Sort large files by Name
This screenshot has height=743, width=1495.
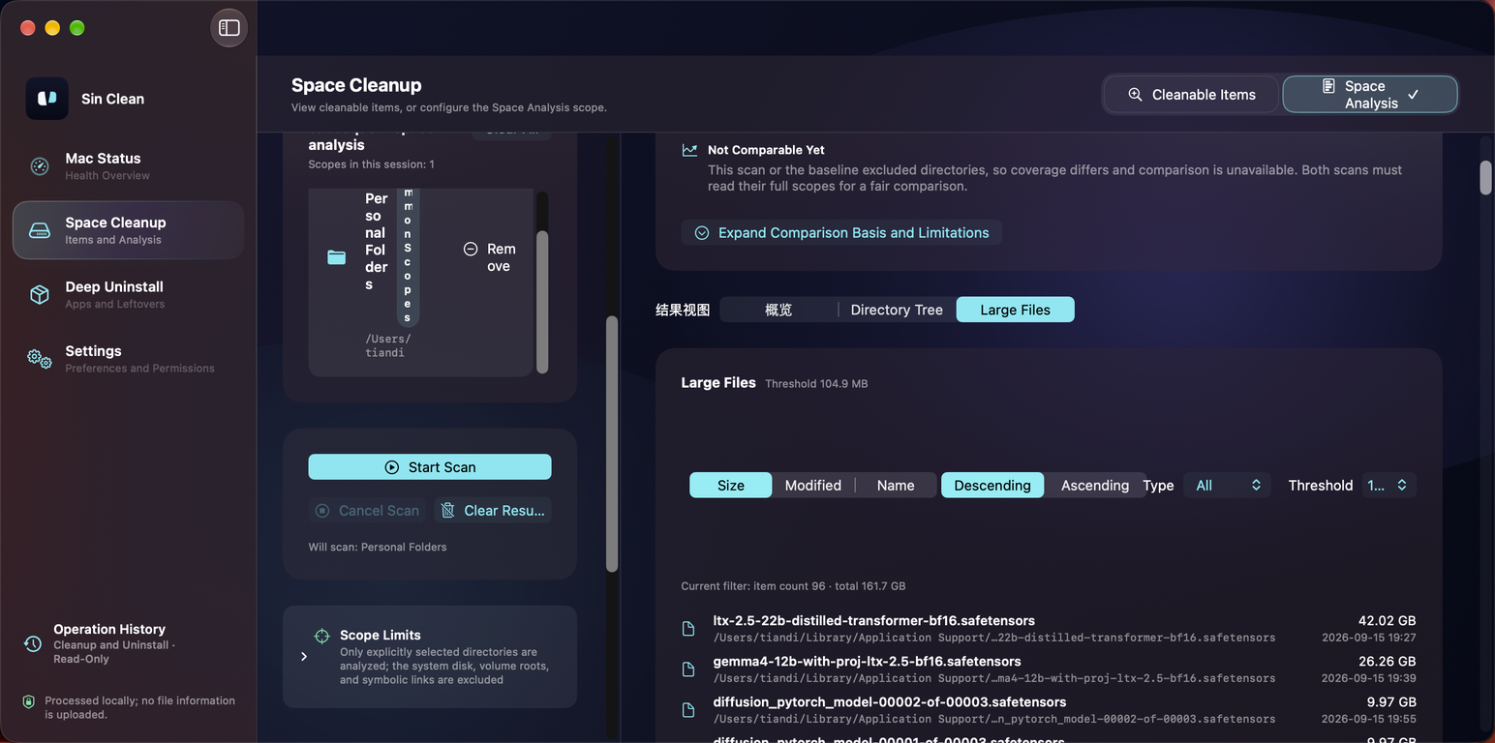point(896,485)
